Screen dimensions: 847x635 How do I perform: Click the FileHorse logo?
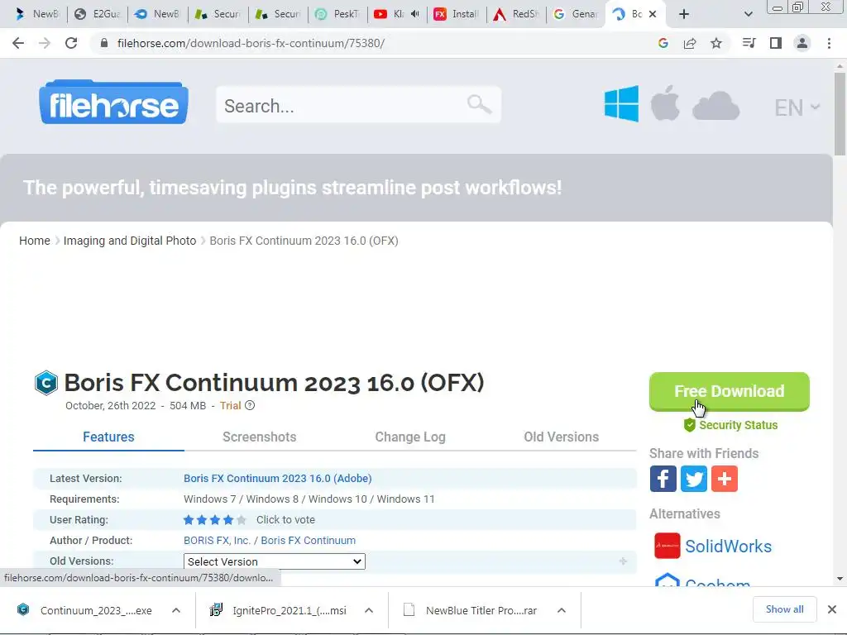tap(113, 103)
